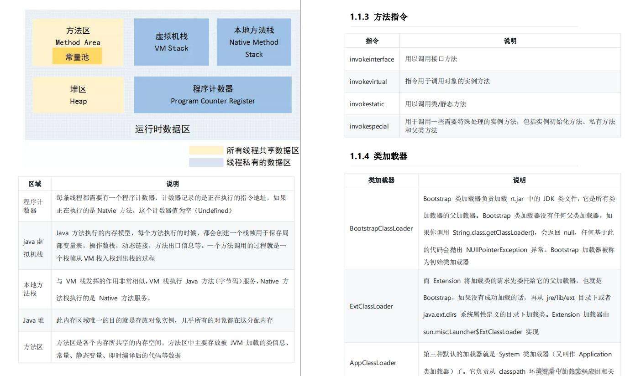The height and width of the screenshot is (376, 625).
Task: Click the 说明 header in the 类加载器 table
Action: (519, 180)
